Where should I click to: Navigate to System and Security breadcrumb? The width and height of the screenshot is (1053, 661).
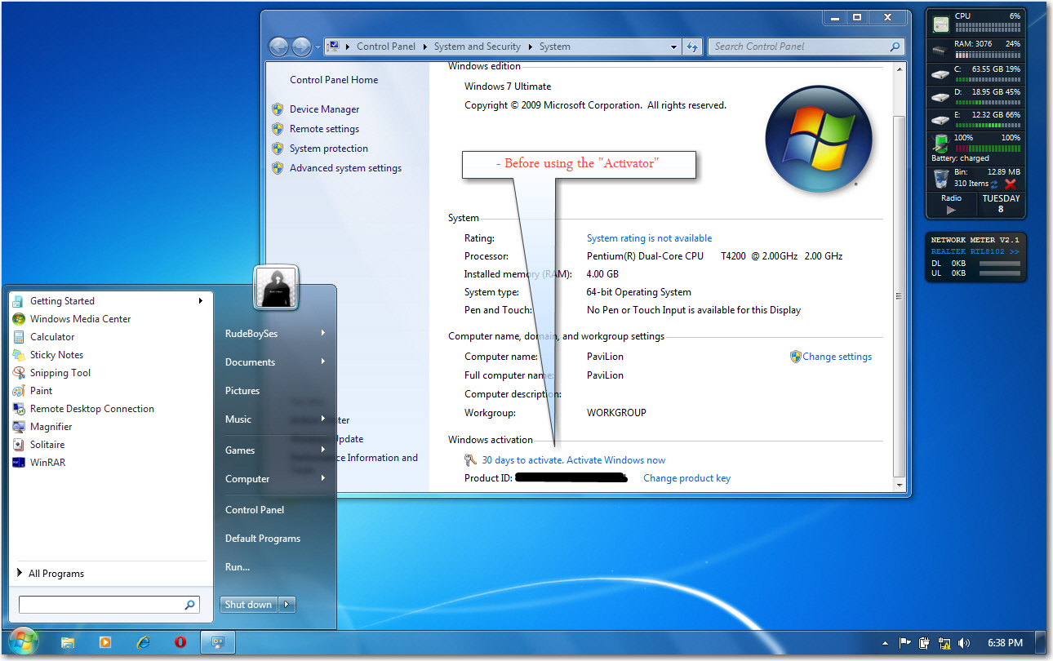[478, 47]
